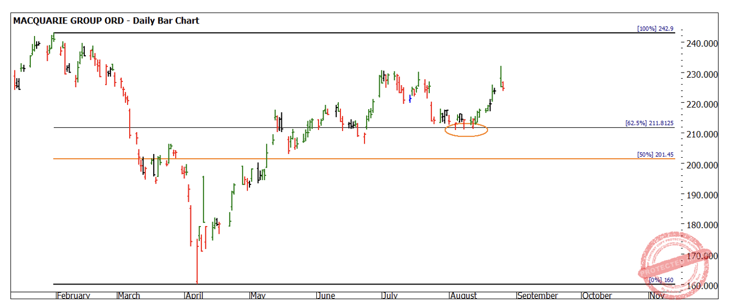Select the [100%] 242.9 level label
The image size is (729, 307).
coord(655,29)
